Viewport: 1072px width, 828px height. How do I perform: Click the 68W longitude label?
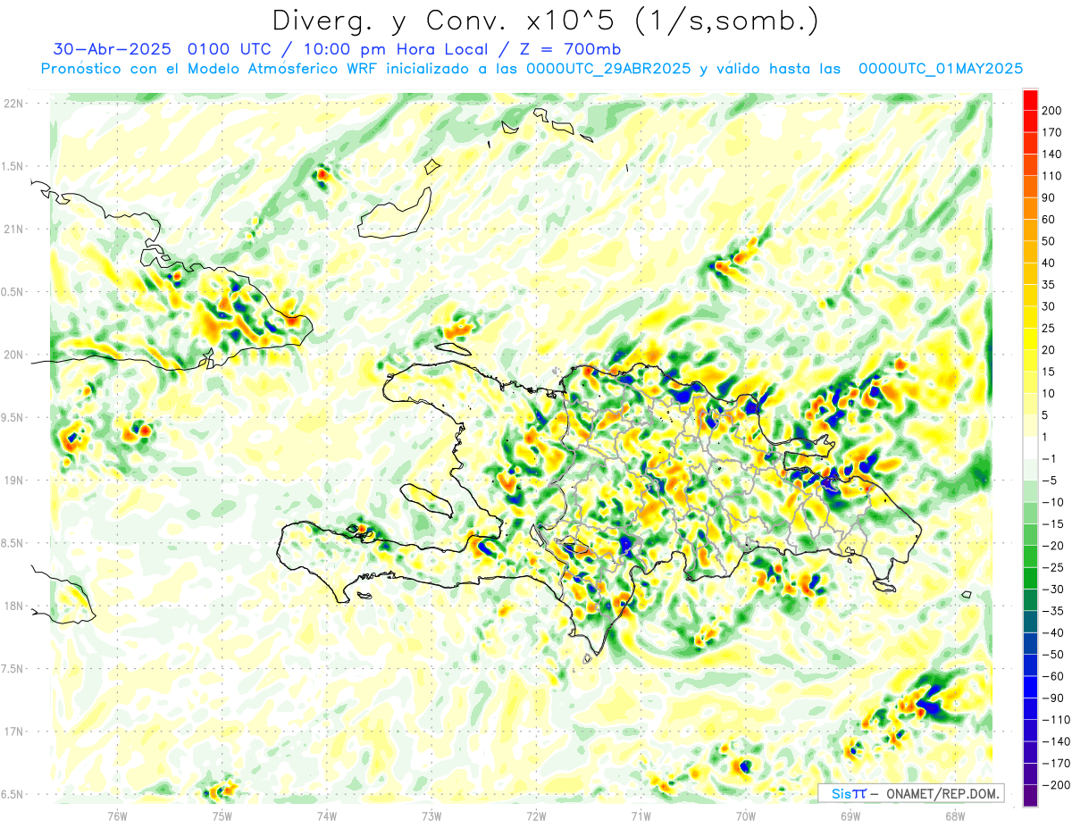(955, 815)
